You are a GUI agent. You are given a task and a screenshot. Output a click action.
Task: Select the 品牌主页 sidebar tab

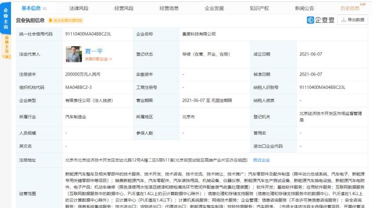(6, 45)
